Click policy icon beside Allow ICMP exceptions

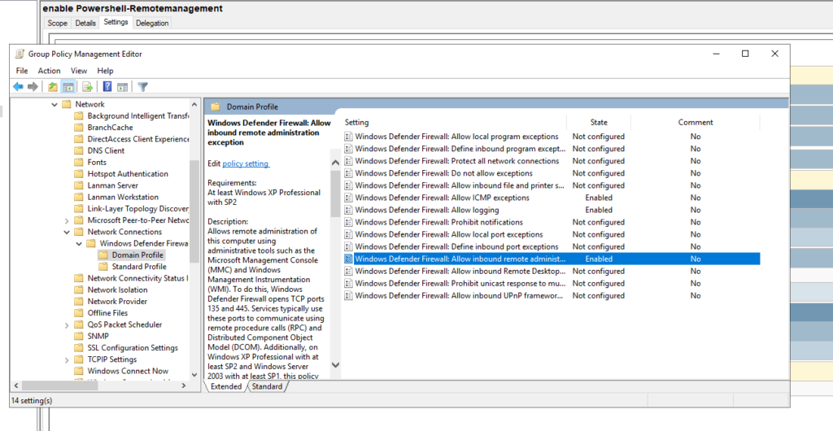tap(348, 198)
